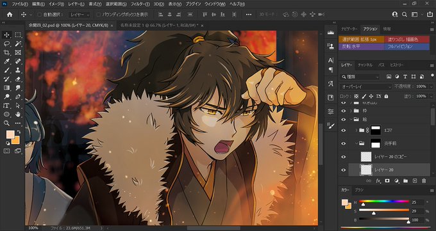Select the Frame tool

click(18, 52)
